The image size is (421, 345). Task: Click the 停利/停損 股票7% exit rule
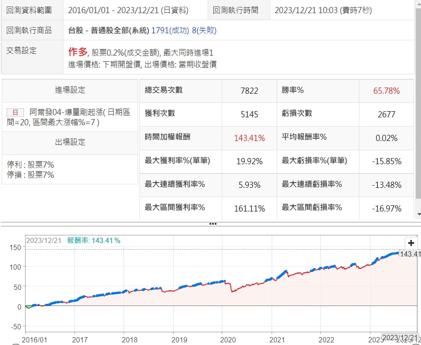coord(31,170)
